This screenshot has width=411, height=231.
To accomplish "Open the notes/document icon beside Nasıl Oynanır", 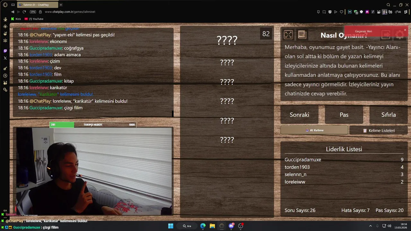I will (302, 35).
